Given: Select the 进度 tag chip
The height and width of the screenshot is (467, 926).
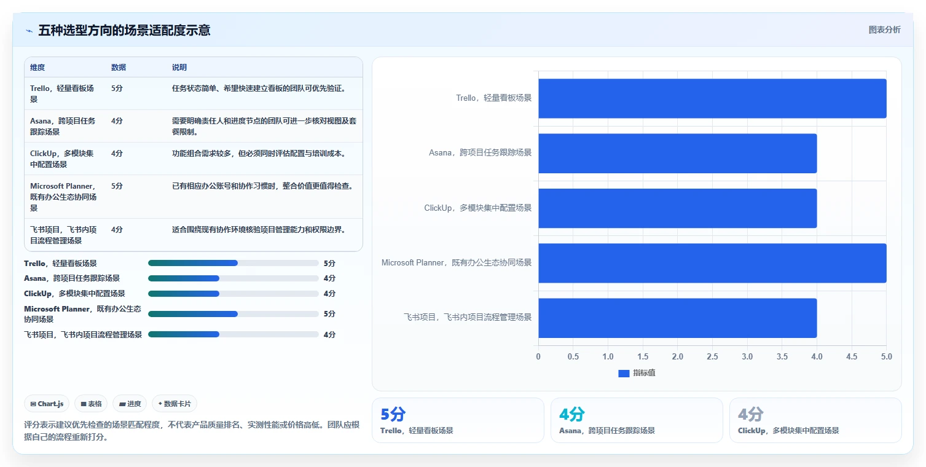Looking at the screenshot, I should click(130, 404).
